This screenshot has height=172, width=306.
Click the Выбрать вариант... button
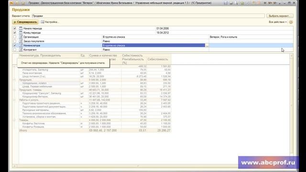[x=280, y=16]
